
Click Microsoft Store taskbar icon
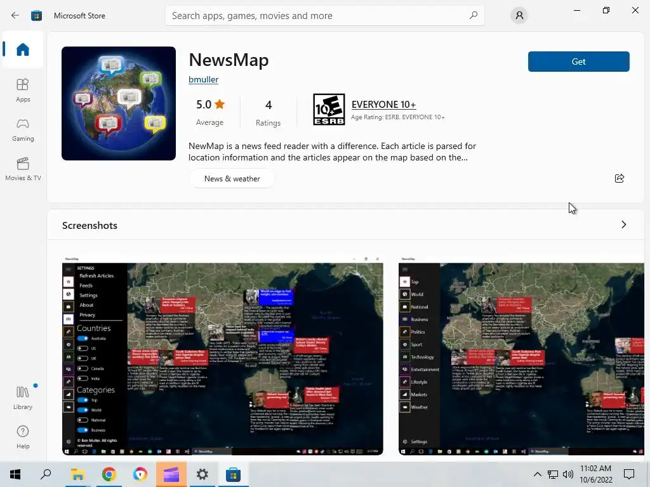coord(233,474)
